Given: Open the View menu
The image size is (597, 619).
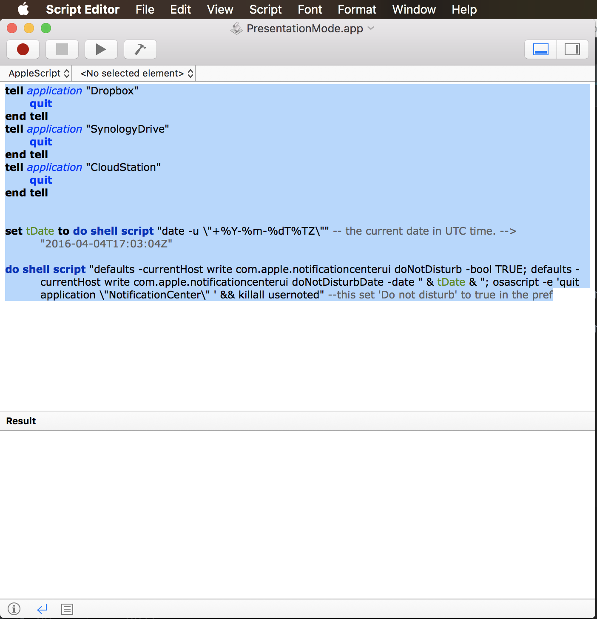Looking at the screenshot, I should [x=220, y=9].
